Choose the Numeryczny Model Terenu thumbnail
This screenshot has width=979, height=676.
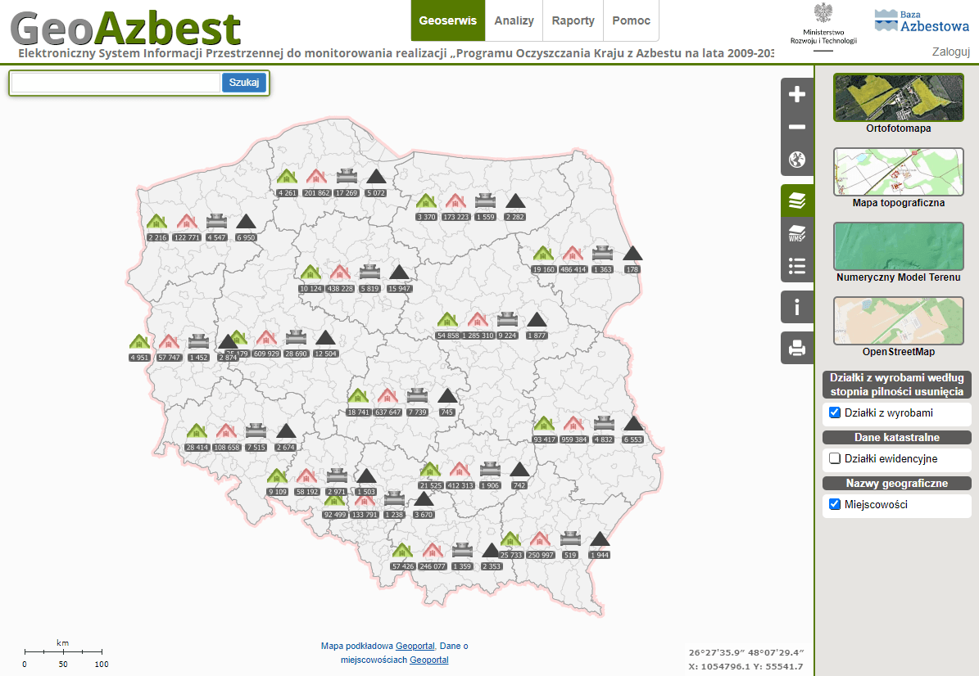coord(898,246)
